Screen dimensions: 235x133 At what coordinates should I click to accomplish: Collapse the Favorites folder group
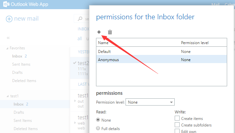[7, 48]
